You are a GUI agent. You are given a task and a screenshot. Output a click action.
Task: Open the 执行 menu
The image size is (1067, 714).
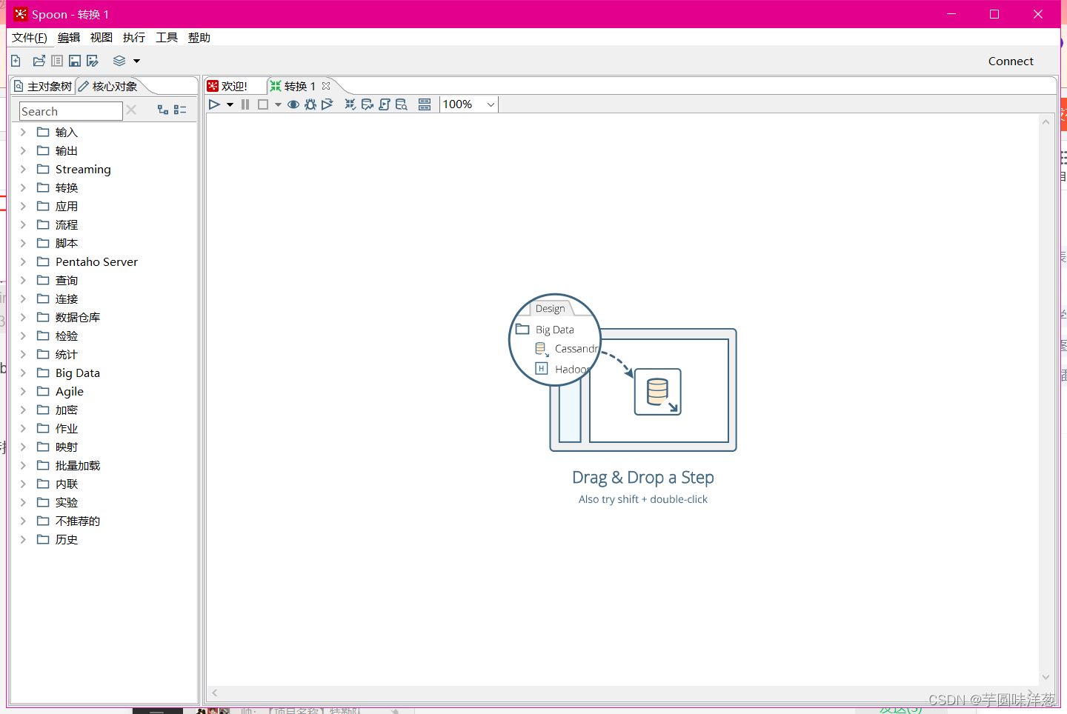(x=134, y=38)
